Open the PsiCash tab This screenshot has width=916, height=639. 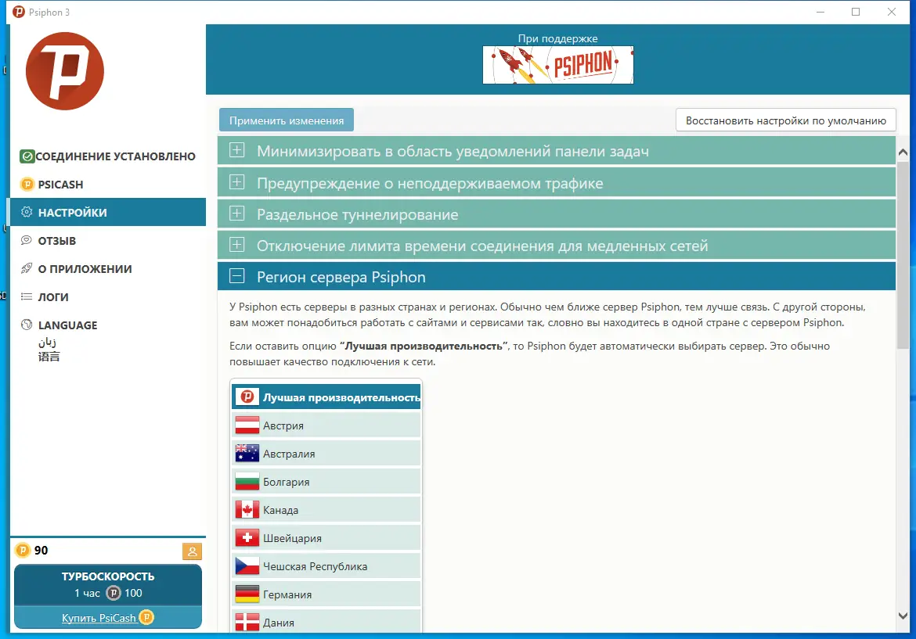[107, 185]
